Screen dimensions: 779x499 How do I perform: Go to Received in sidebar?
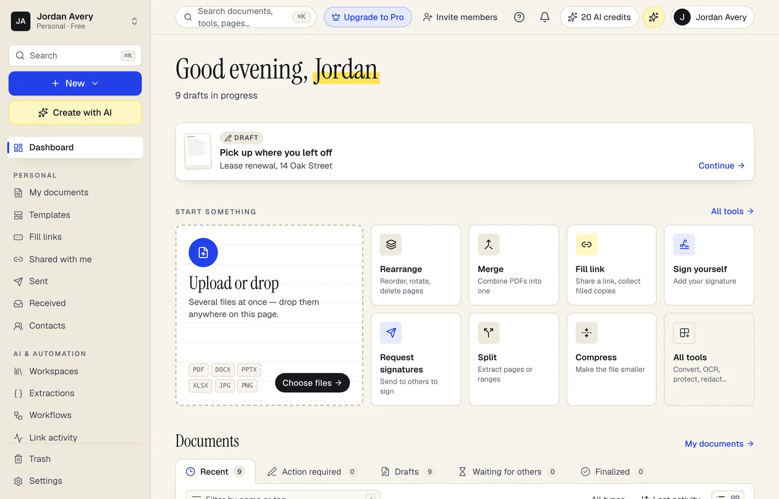(x=75, y=303)
